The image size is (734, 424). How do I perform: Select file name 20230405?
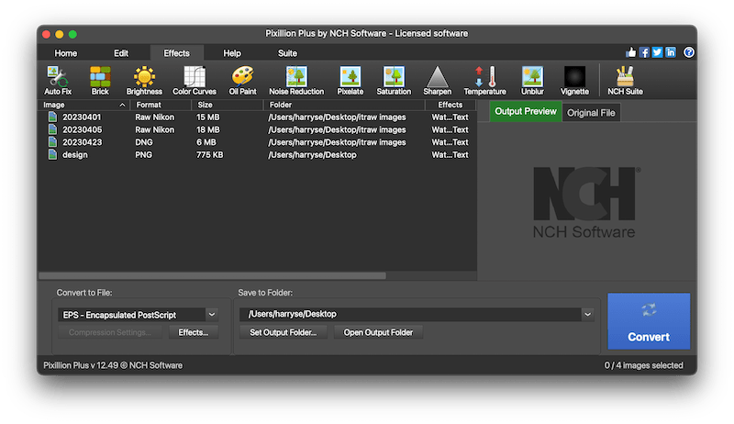[x=82, y=129]
